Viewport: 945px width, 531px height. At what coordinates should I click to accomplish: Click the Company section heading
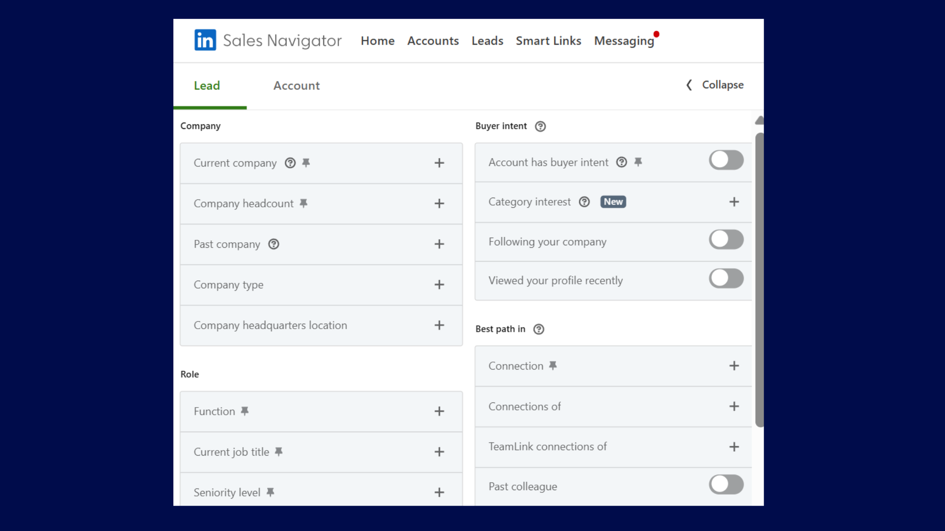pyautogui.click(x=200, y=126)
